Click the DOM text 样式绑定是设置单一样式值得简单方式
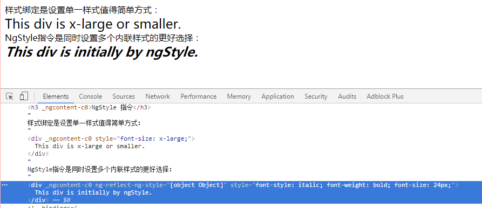 [x=84, y=123]
